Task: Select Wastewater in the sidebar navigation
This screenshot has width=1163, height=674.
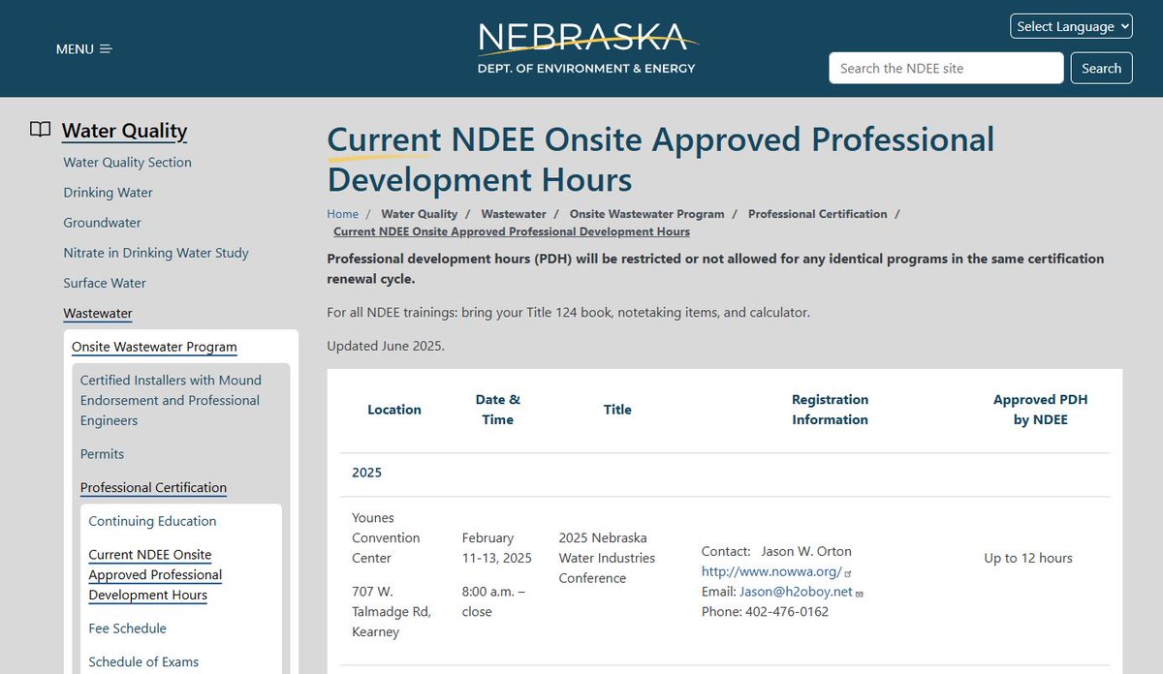Action: [x=97, y=313]
